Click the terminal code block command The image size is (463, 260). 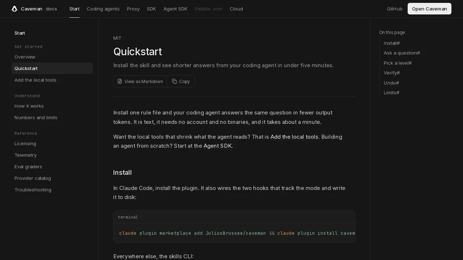click(237, 233)
